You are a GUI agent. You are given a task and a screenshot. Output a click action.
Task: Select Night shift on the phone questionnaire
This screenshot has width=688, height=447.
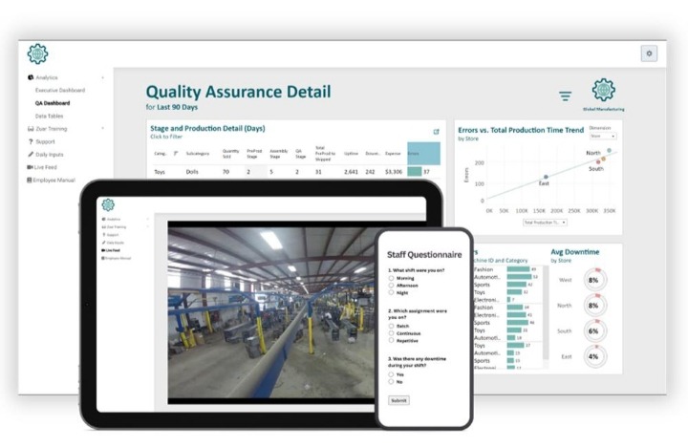tap(391, 292)
